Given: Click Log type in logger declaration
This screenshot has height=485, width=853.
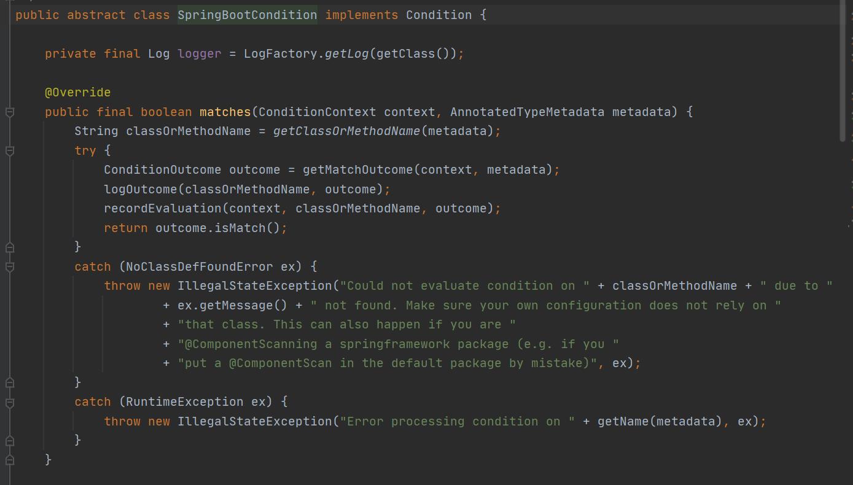Looking at the screenshot, I should coord(159,53).
